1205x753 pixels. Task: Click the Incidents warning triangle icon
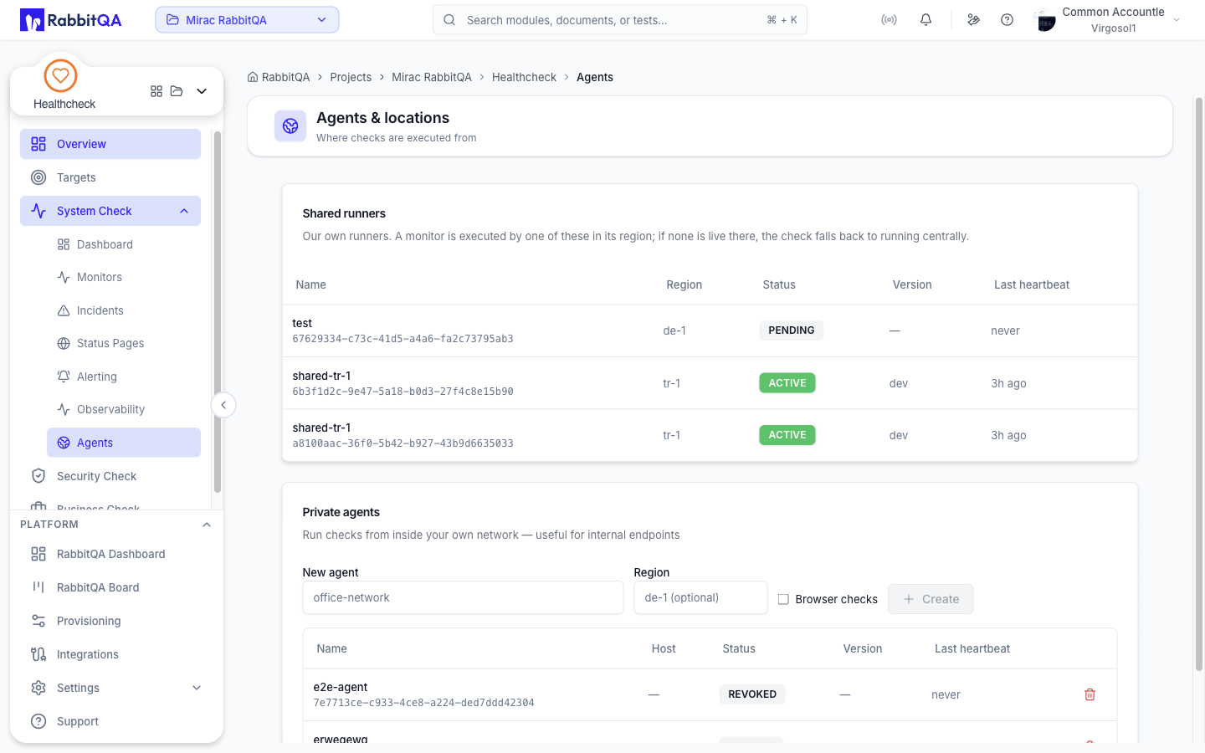[64, 310]
